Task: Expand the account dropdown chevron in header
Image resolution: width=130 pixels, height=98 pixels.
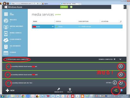Action: [x=124, y=7]
